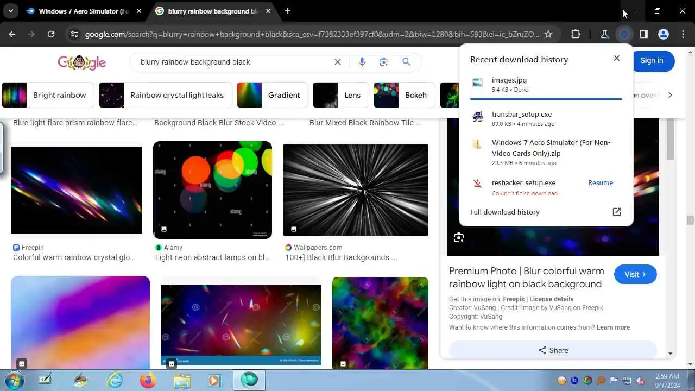Click the muted volume tray icon
The height and width of the screenshot is (391, 695).
point(640,380)
